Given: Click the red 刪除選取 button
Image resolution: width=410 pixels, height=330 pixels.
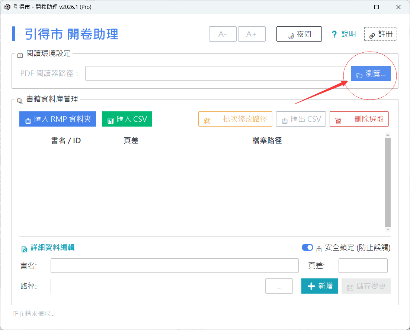Looking at the screenshot, I should click(x=359, y=119).
